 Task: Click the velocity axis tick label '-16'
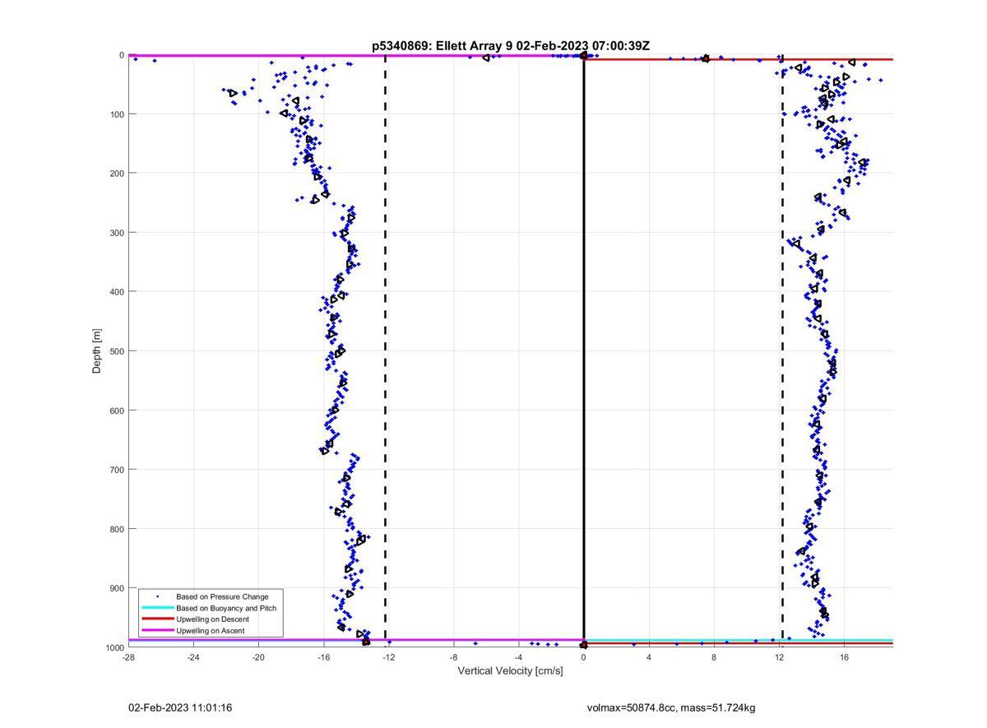click(x=323, y=657)
